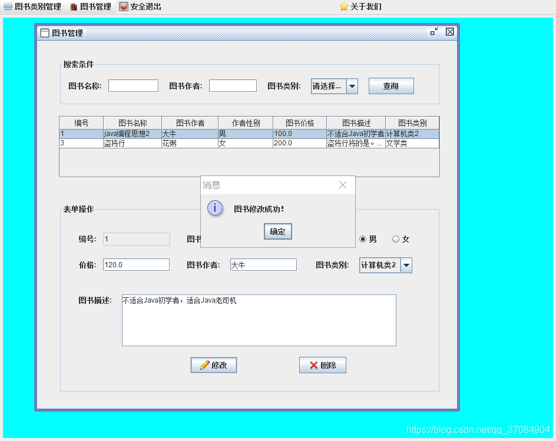The width and height of the screenshot is (556, 441).
Task: Click the 图书名称 column header
Action: pos(133,123)
